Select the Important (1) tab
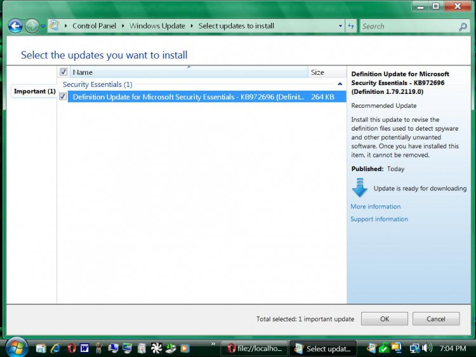 (35, 91)
